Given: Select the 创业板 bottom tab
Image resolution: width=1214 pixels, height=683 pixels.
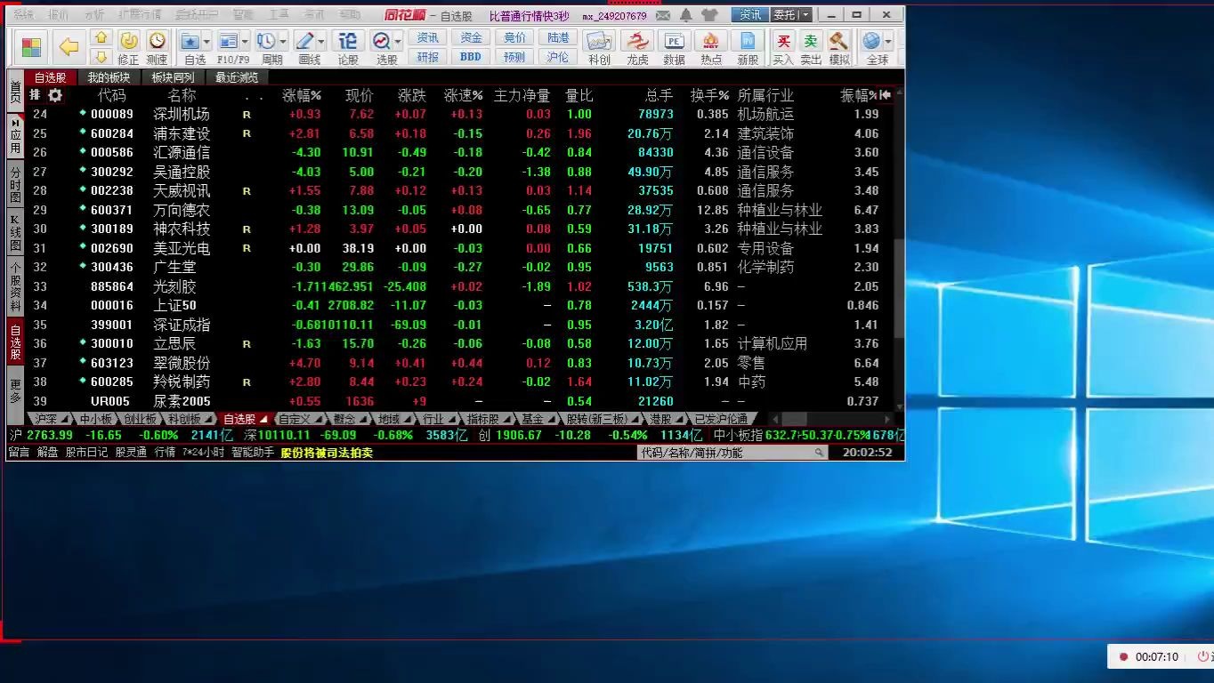Looking at the screenshot, I should coord(141,419).
